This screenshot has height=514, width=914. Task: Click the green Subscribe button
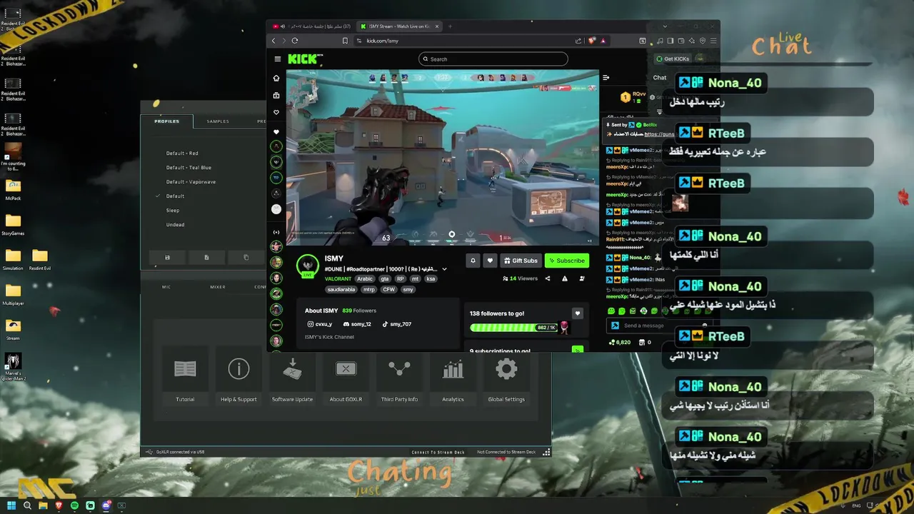[567, 261]
